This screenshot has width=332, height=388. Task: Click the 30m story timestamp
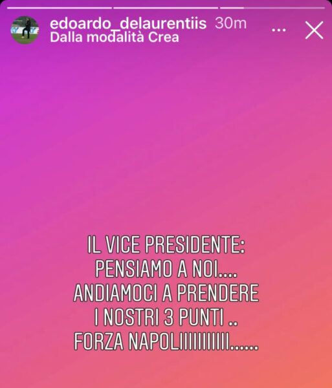[231, 23]
